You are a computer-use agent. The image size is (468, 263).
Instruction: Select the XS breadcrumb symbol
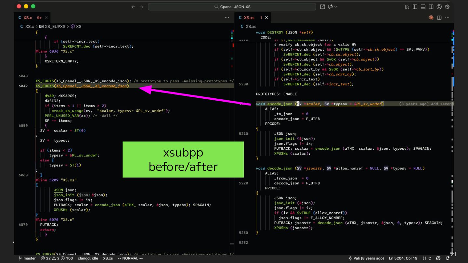(76, 26)
